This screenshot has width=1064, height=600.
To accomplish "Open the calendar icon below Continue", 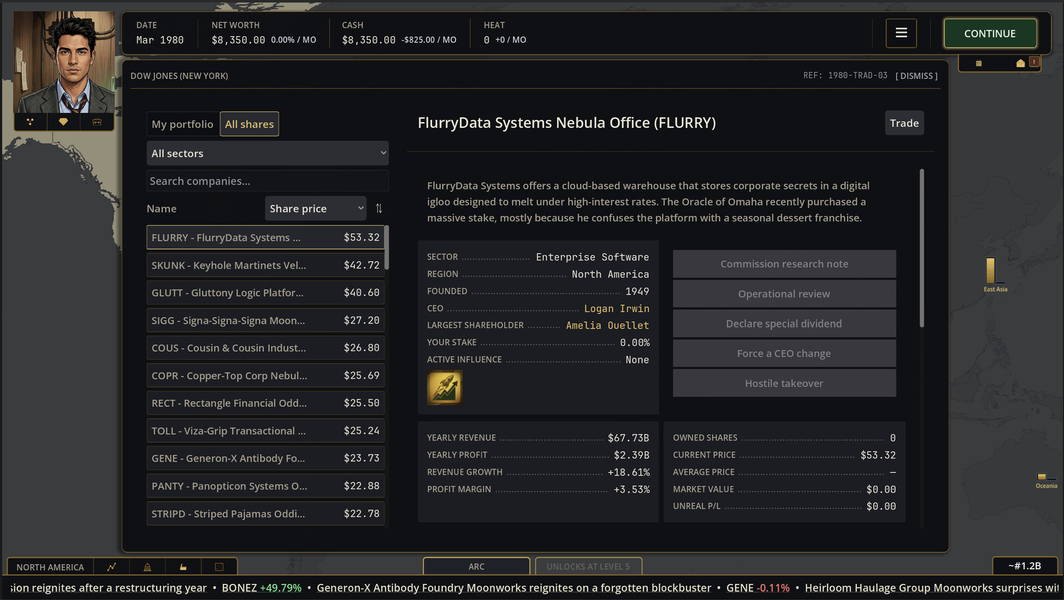I will [x=978, y=63].
